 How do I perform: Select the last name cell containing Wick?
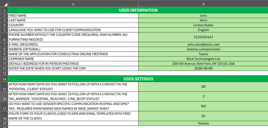203,20
